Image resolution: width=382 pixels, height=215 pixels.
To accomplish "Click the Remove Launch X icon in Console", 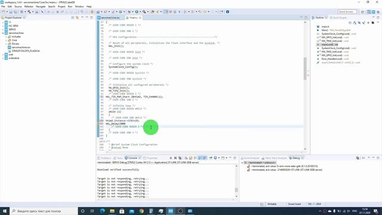I will 175,158.
